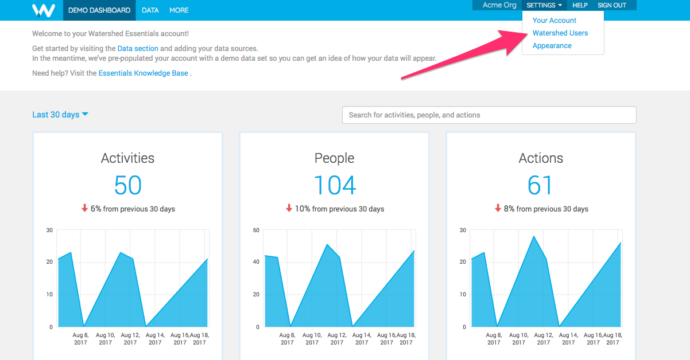Select '8% from previous 30 days' text
This screenshot has height=360, width=690.
[x=546, y=209]
